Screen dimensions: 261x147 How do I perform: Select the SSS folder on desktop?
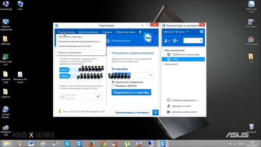[251, 58]
